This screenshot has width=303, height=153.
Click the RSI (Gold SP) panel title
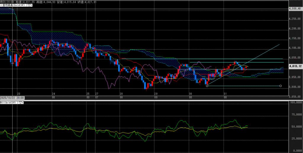(x=9, y=102)
